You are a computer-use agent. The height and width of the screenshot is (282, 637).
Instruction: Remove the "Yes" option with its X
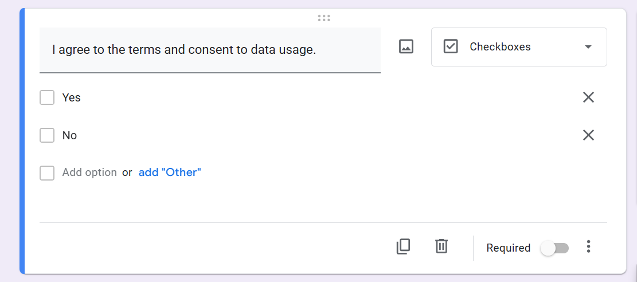(x=588, y=97)
